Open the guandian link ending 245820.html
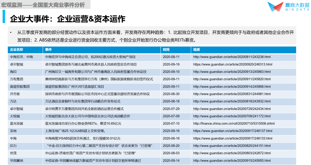 click(232, 79)
